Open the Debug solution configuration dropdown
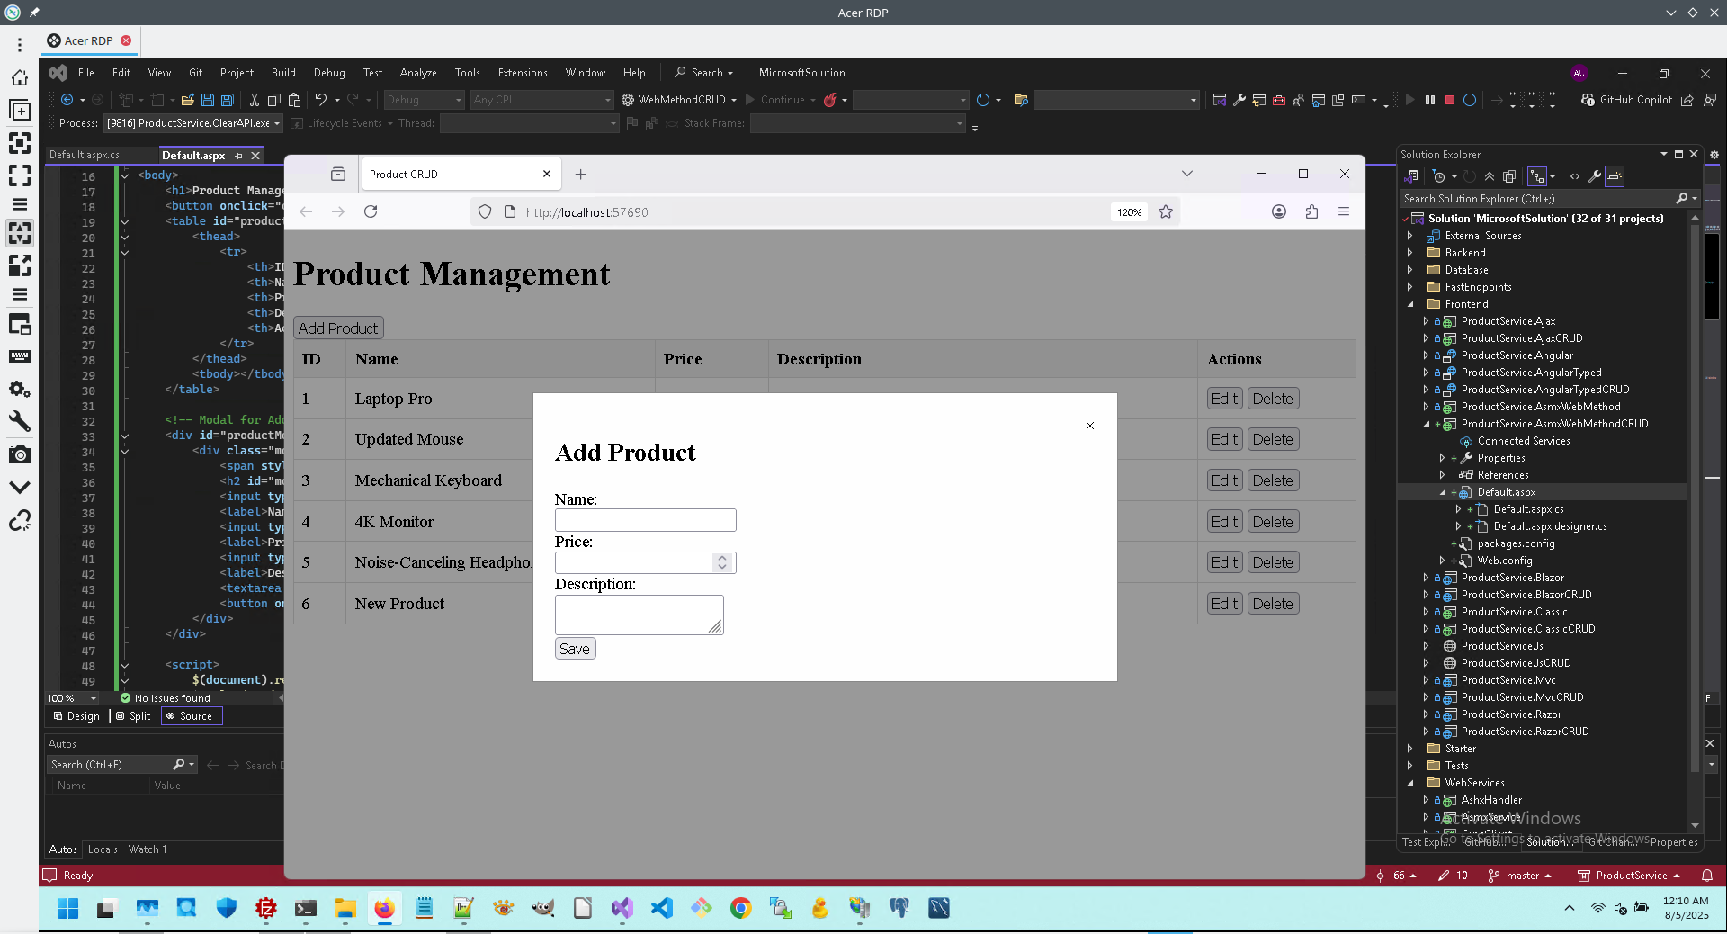The width and height of the screenshot is (1727, 934). point(425,100)
